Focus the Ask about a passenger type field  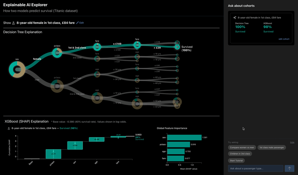click(255, 168)
